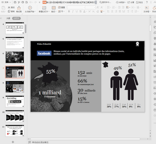This screenshot has height=144, width=156.
Task: Click the "152 amis" text on slide
Action: (85, 73)
